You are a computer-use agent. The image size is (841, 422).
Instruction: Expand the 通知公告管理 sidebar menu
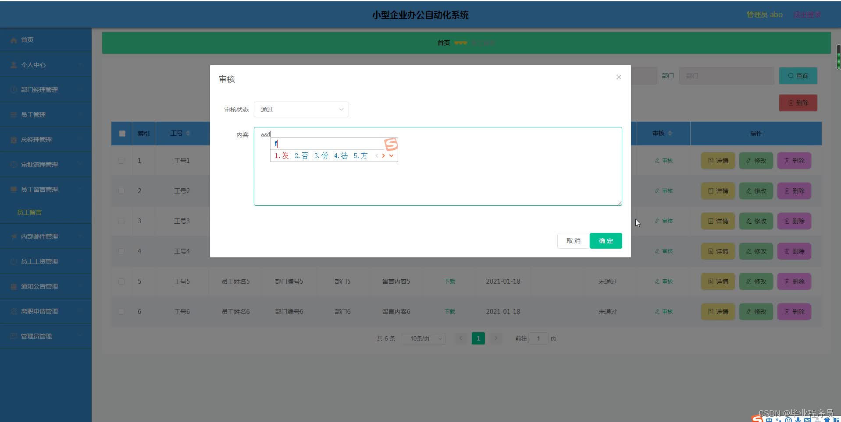click(46, 286)
